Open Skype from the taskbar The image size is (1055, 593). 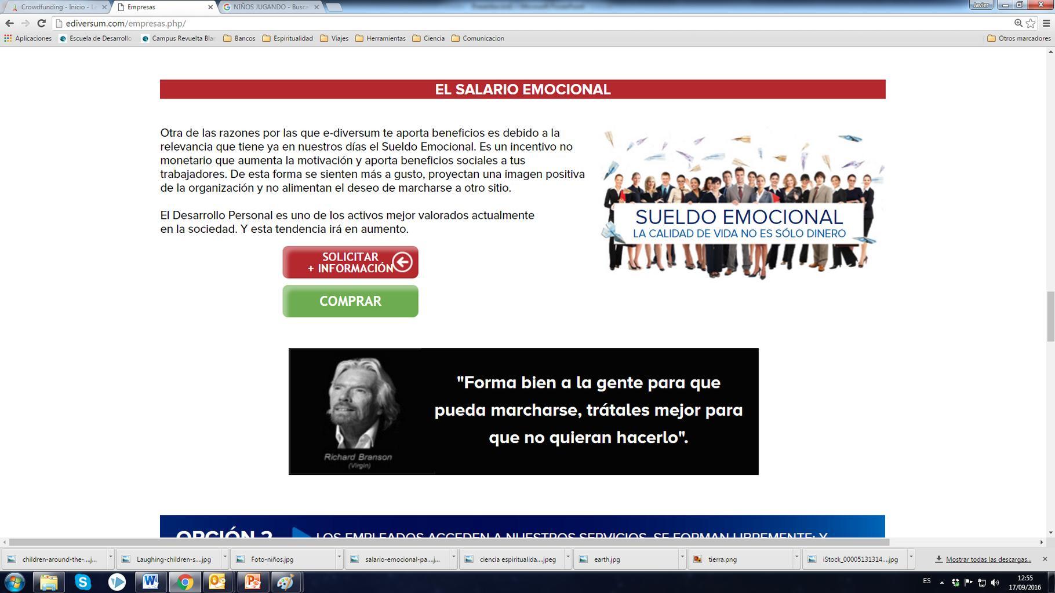(x=83, y=581)
